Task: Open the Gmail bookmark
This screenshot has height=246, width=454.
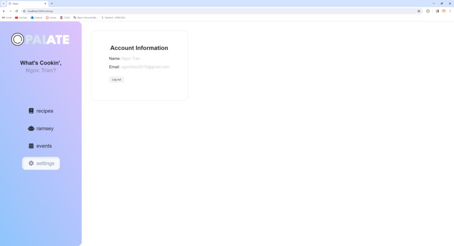Action: coord(7,17)
